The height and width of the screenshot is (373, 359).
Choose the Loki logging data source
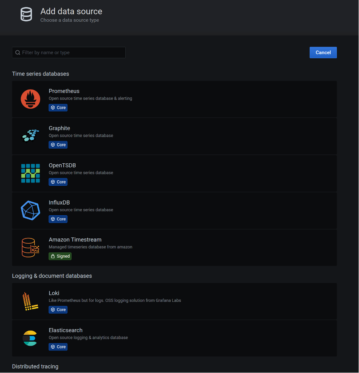click(x=174, y=301)
